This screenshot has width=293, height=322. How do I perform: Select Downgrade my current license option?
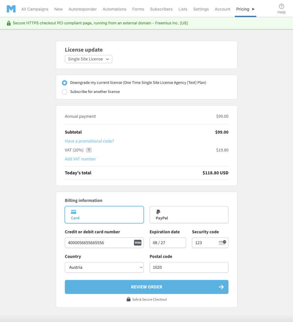[x=64, y=83]
